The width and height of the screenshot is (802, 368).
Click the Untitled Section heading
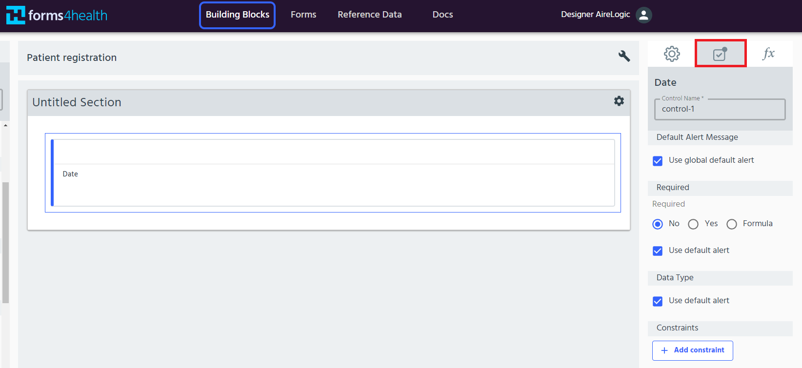pos(77,102)
